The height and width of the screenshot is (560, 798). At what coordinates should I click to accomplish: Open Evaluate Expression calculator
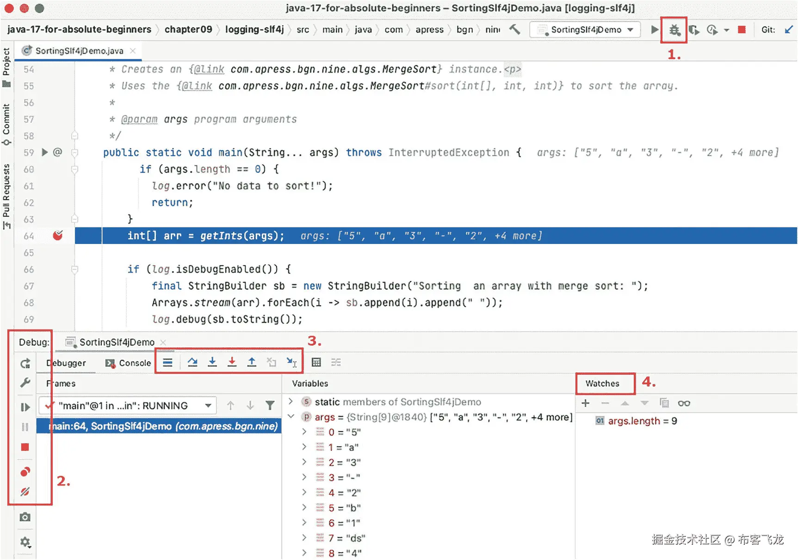coord(316,362)
